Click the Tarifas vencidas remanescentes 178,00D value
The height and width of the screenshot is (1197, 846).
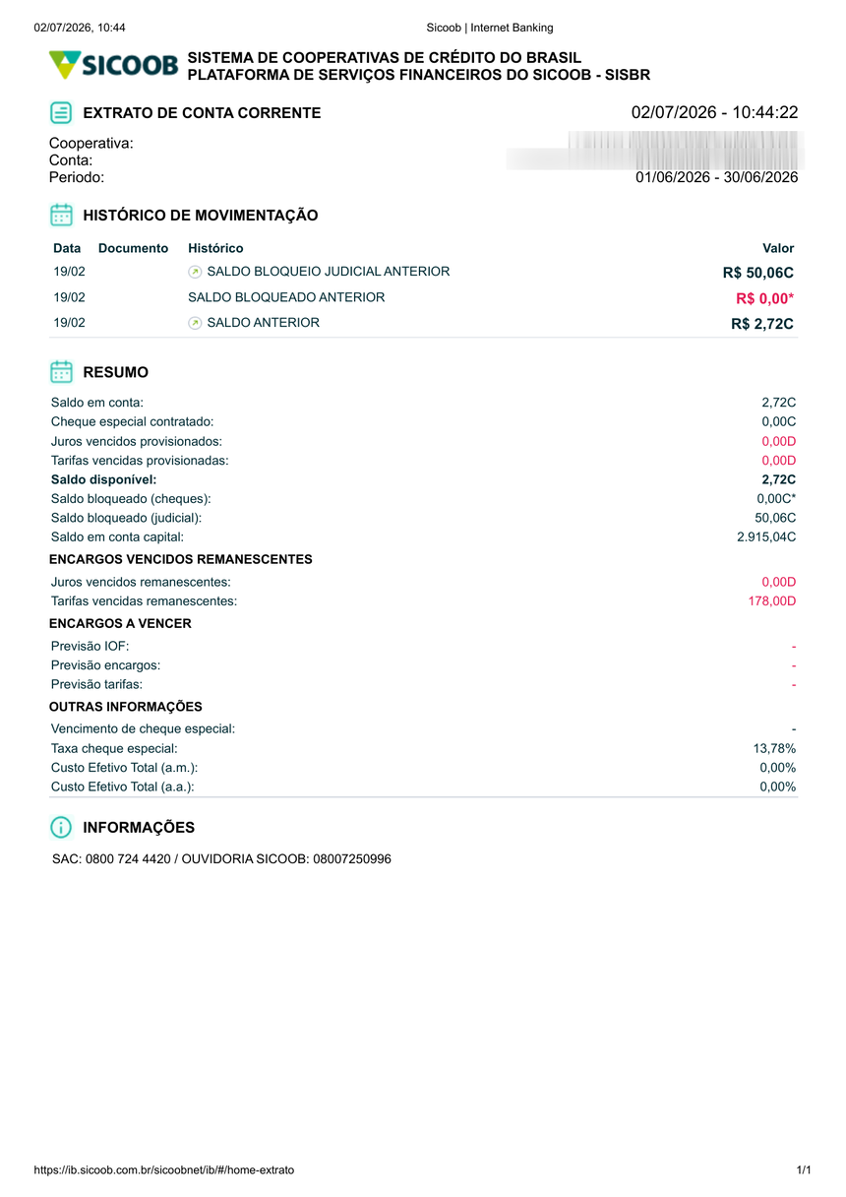772,600
